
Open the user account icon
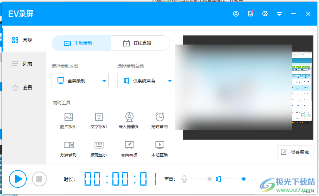[236, 14]
